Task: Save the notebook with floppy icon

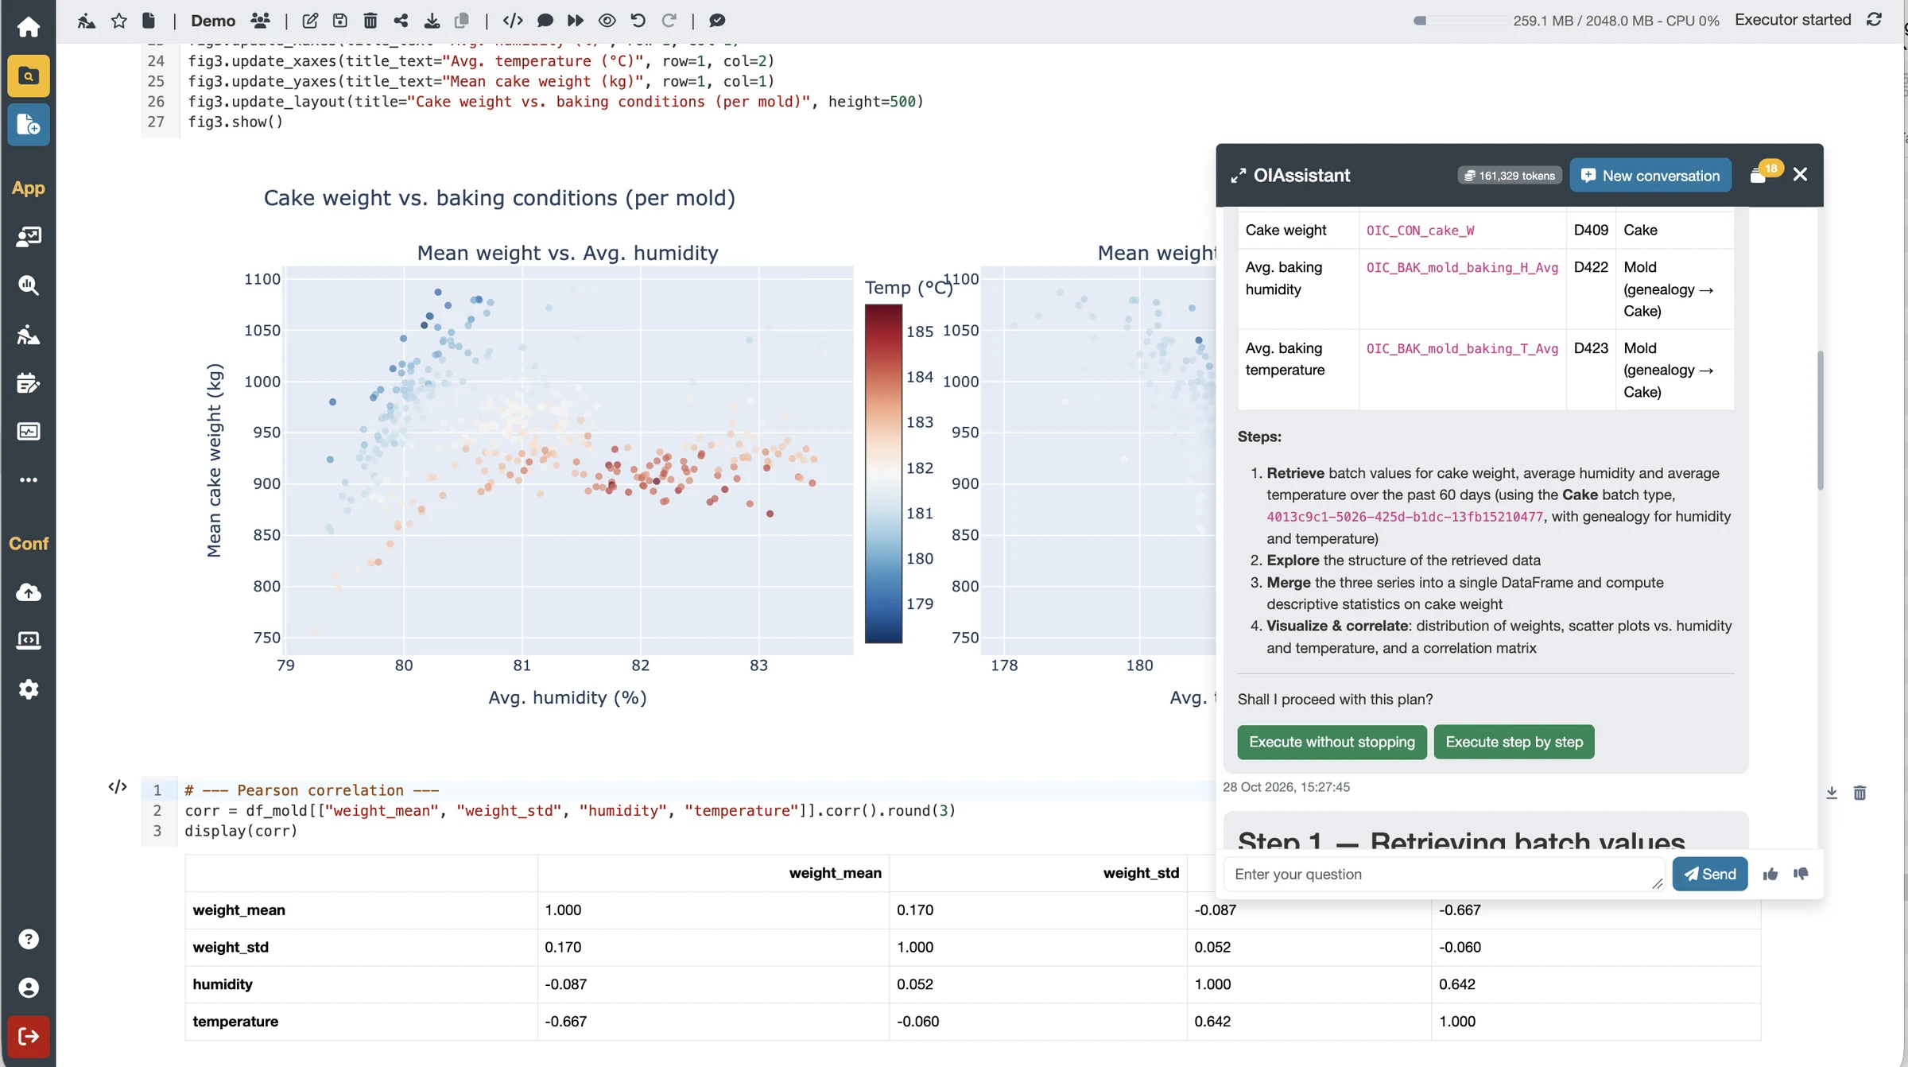Action: (x=339, y=21)
